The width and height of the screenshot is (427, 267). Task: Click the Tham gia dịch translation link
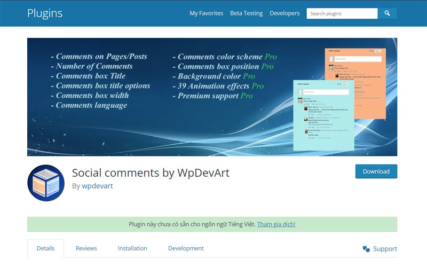[x=276, y=224]
